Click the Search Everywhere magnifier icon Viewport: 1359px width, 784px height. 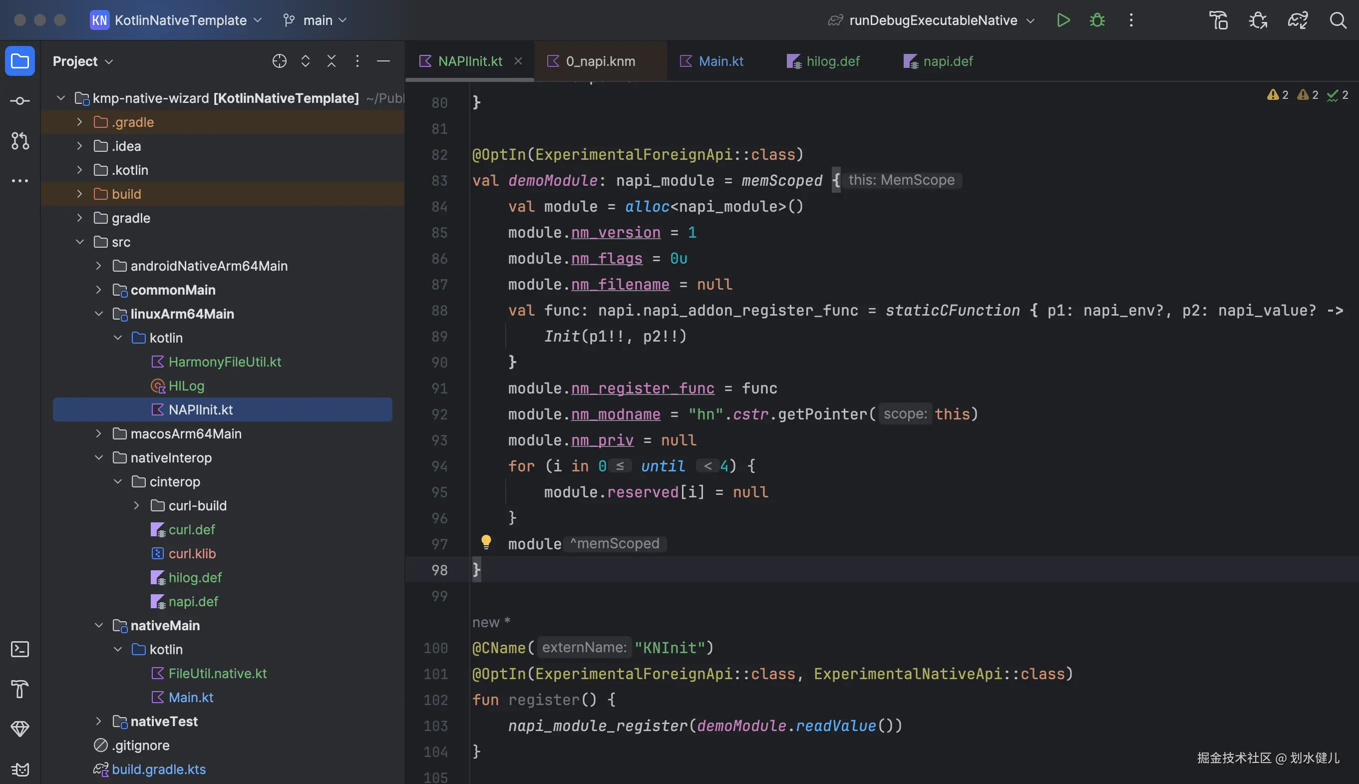click(x=1338, y=20)
